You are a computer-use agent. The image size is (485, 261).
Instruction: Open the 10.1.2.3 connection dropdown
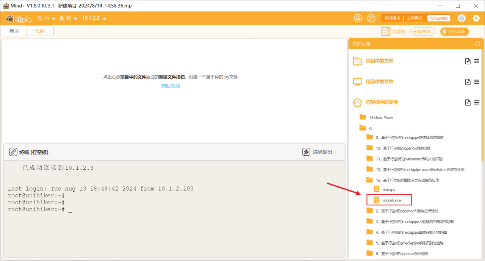click(x=94, y=18)
